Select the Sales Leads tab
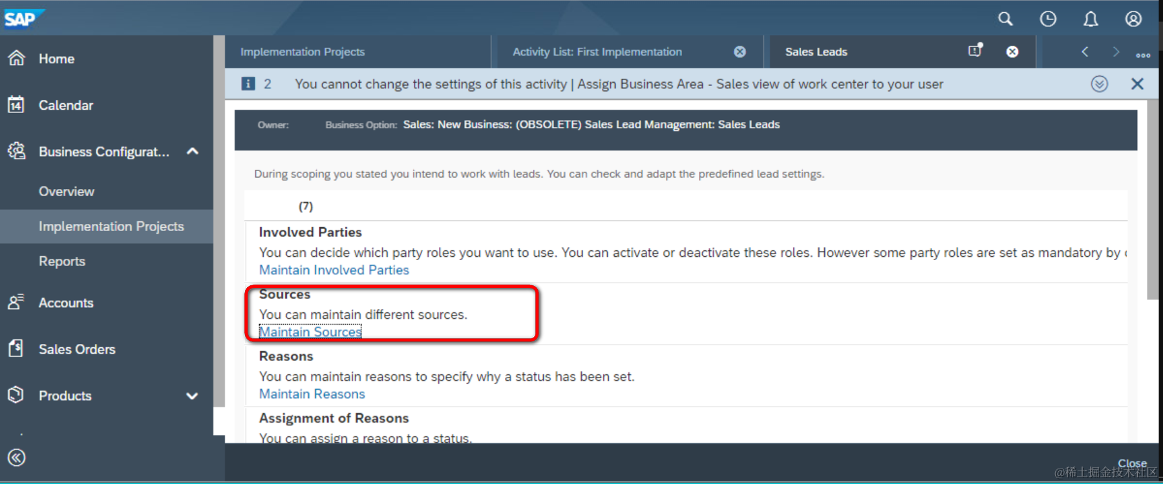The height and width of the screenshot is (484, 1163). coord(816,52)
